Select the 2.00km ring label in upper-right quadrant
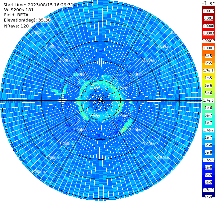The image size is (215, 201). point(136,74)
